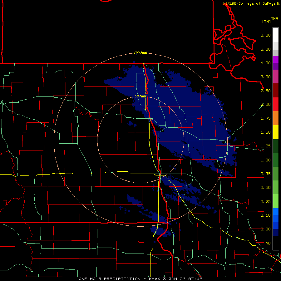Click the 07:46 timestamp
This screenshot has width=281, height=281.
point(195,279)
